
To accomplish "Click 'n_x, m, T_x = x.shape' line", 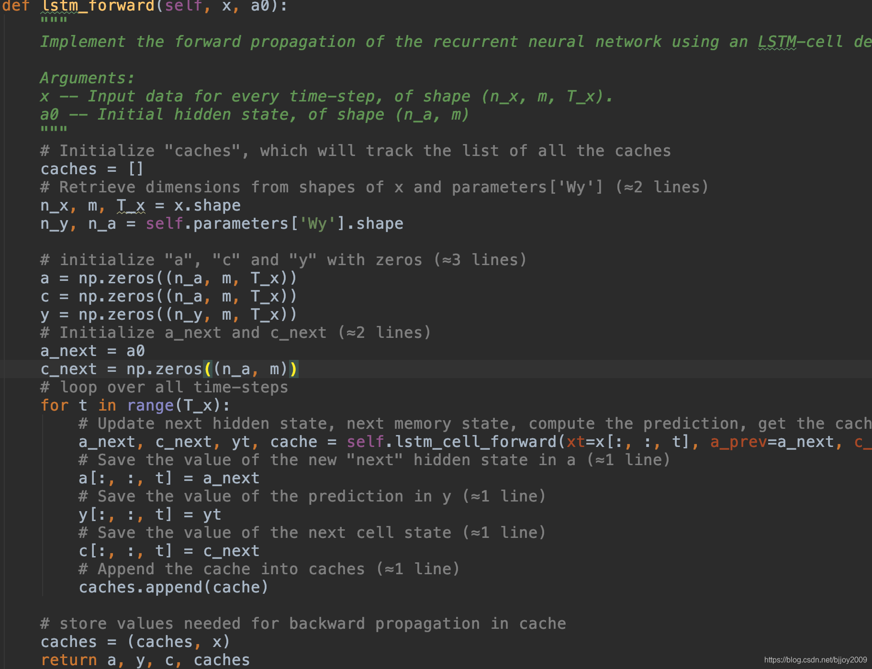I will point(141,205).
